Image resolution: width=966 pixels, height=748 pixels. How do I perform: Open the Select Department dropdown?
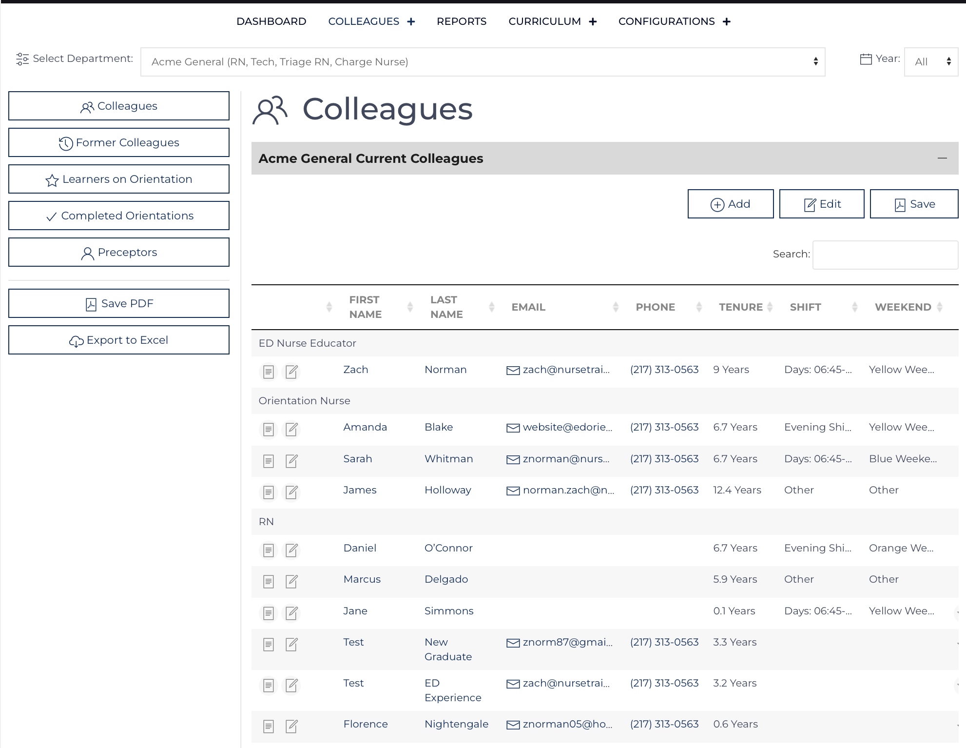[x=483, y=62]
